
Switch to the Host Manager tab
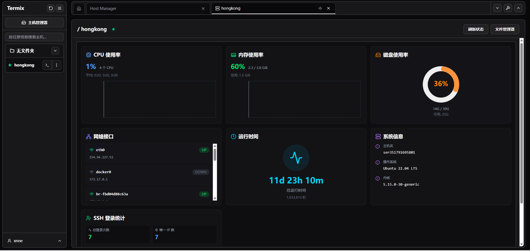[144, 9]
